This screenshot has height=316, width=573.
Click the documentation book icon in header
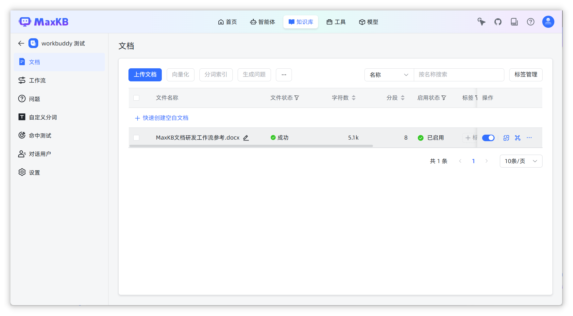(x=514, y=22)
